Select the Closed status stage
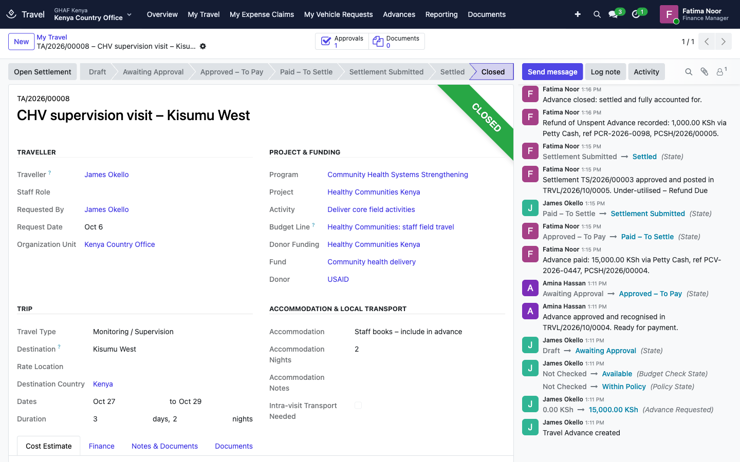Screen dimensions: 740x462 [493, 72]
